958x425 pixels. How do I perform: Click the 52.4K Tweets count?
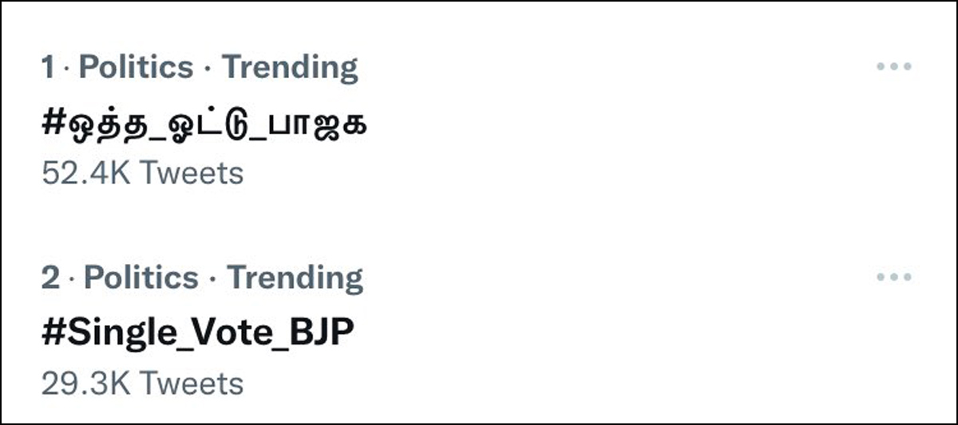(142, 172)
